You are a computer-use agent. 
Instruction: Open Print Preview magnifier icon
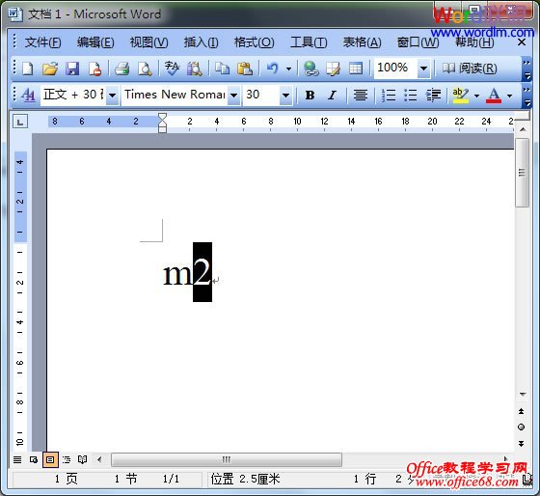point(145,69)
